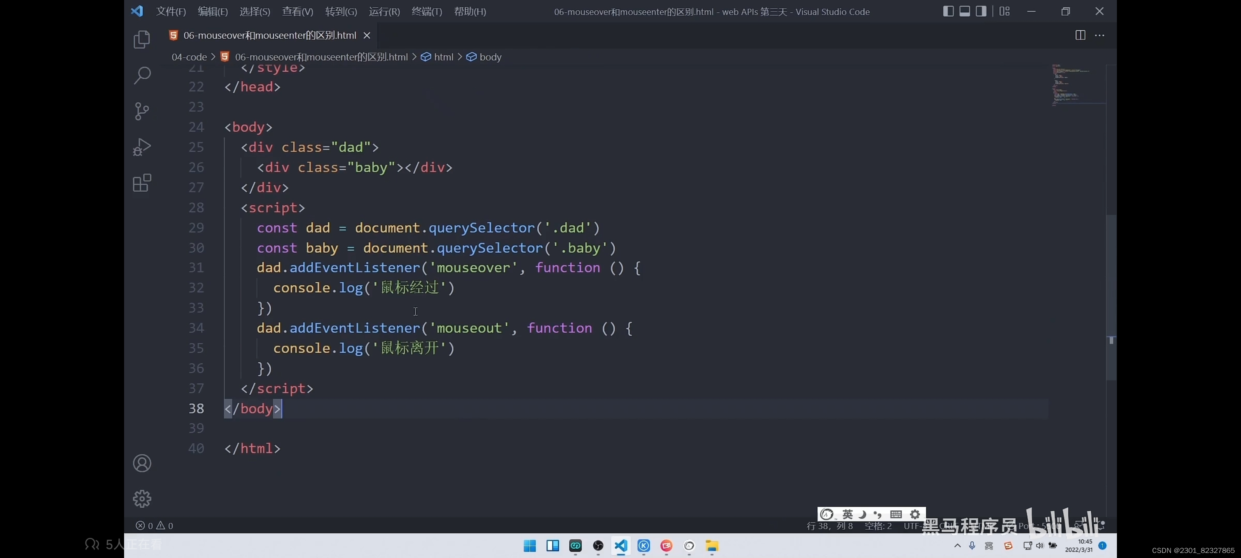Open the clock and date in taskbar

[x=1079, y=546]
